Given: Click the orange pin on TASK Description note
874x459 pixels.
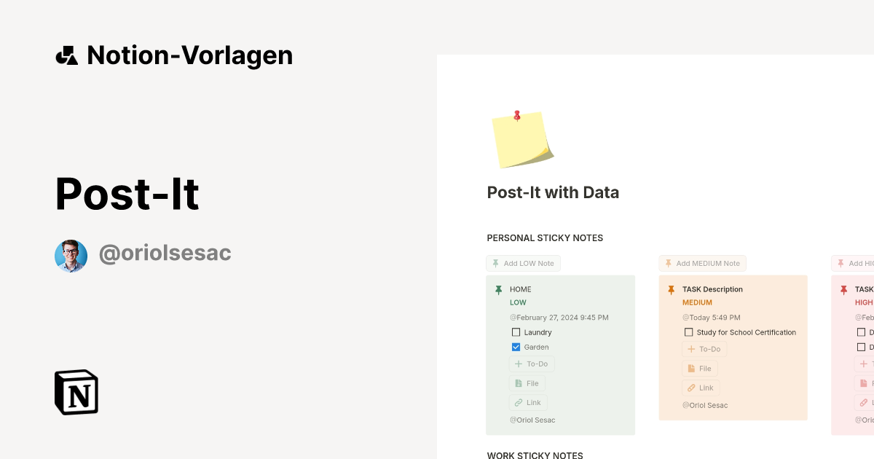Looking at the screenshot, I should [670, 289].
